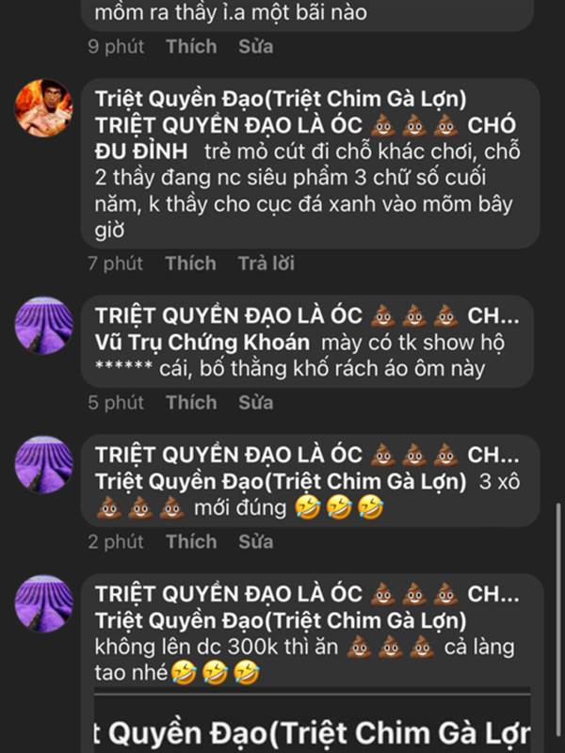The height and width of the screenshot is (753, 565).
Task: Like the 2 phút comment
Action: [x=191, y=542]
